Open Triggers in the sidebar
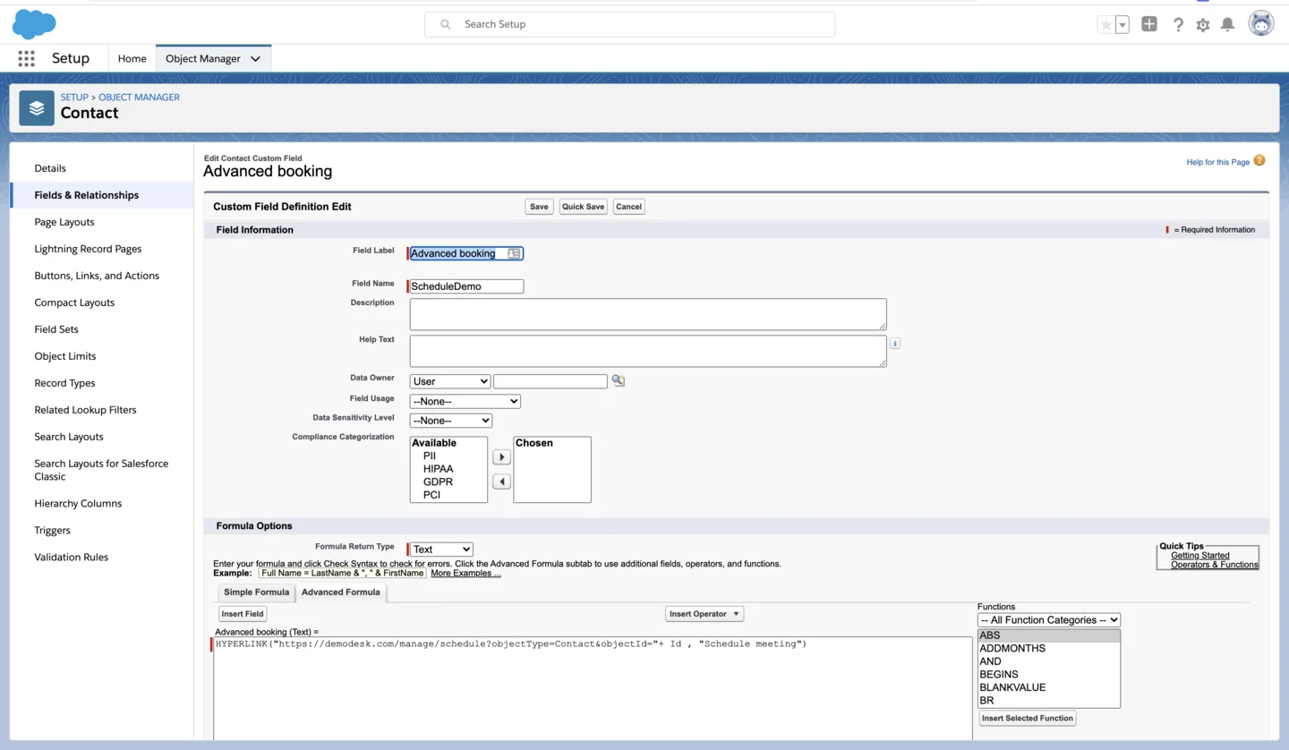The width and height of the screenshot is (1289, 750). click(52, 530)
